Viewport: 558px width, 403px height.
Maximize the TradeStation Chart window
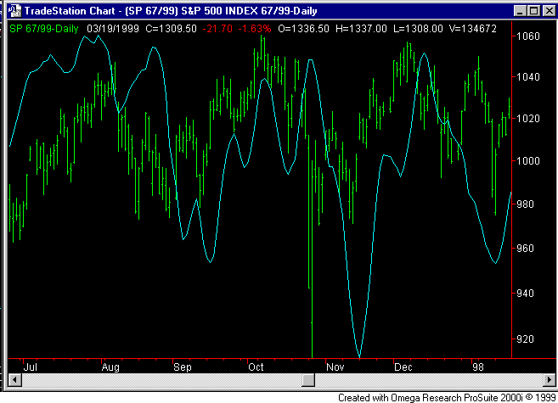click(533, 11)
